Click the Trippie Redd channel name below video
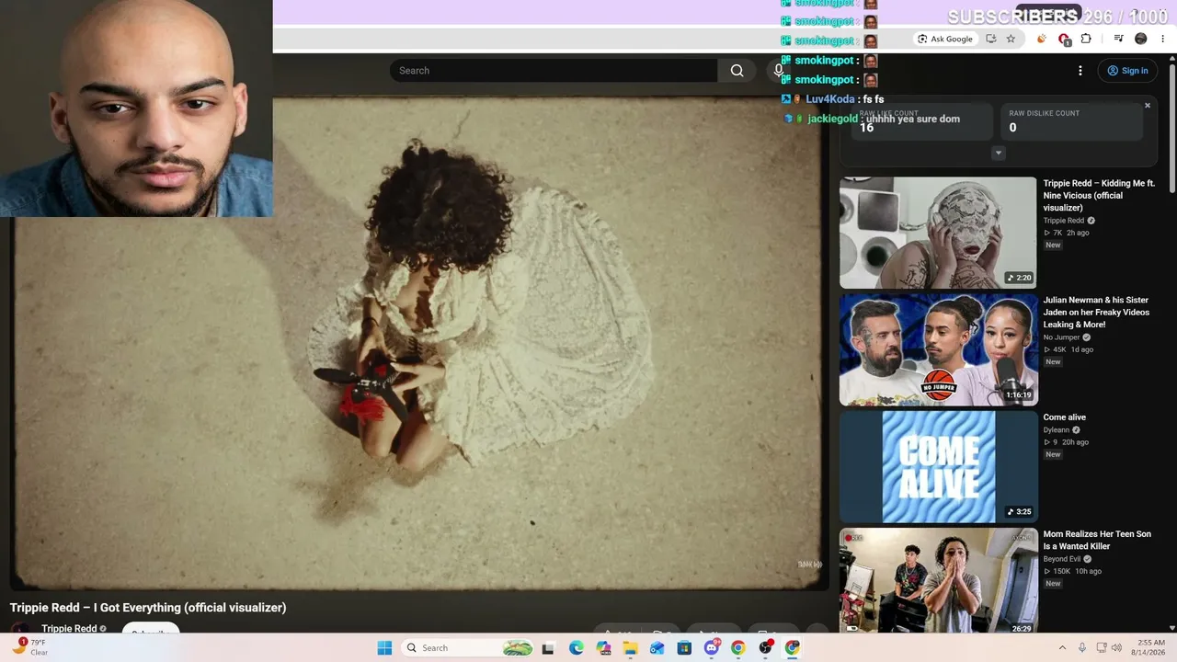 coord(69,629)
